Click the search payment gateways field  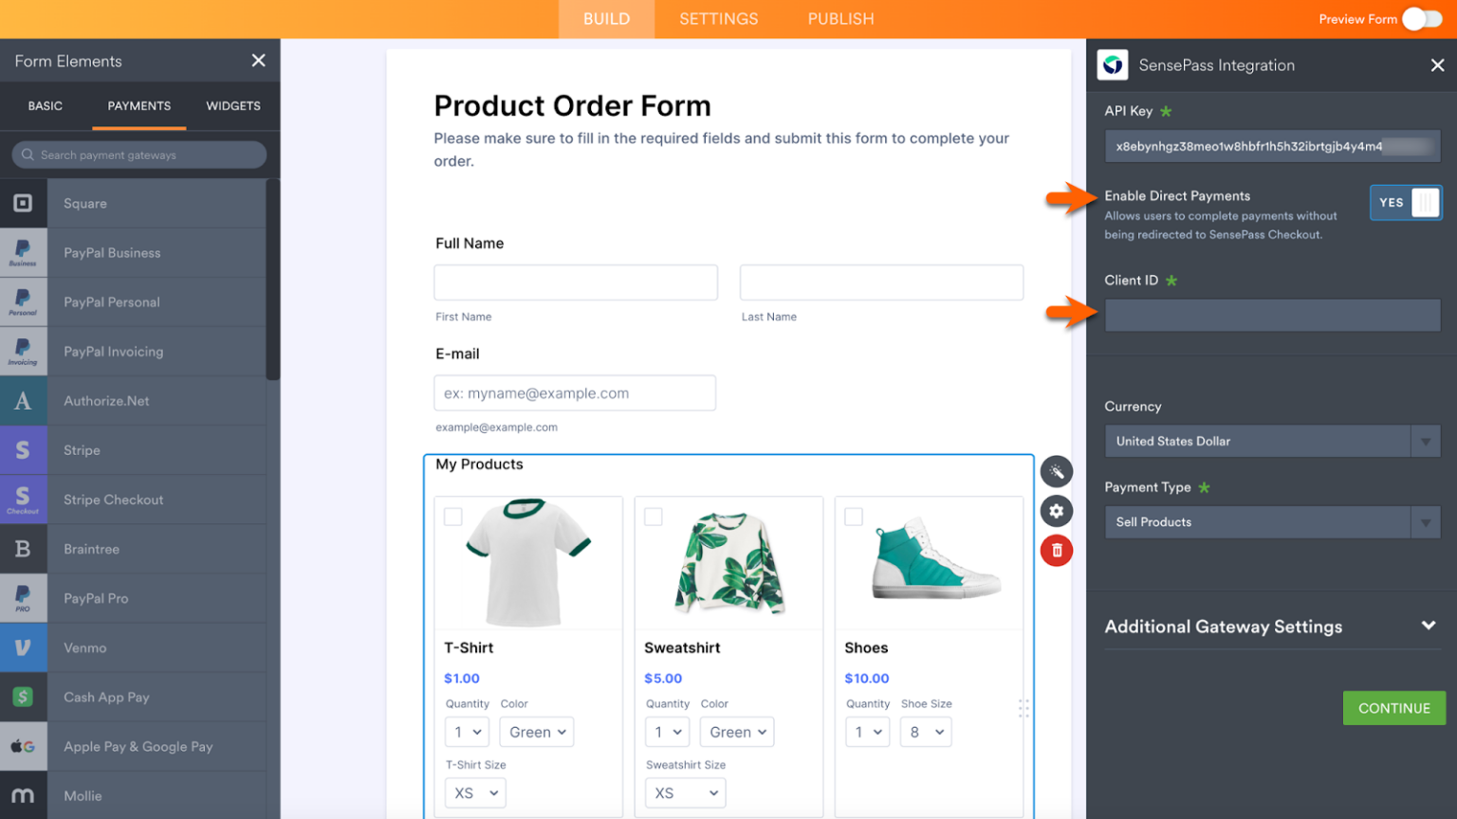pyautogui.click(x=138, y=155)
